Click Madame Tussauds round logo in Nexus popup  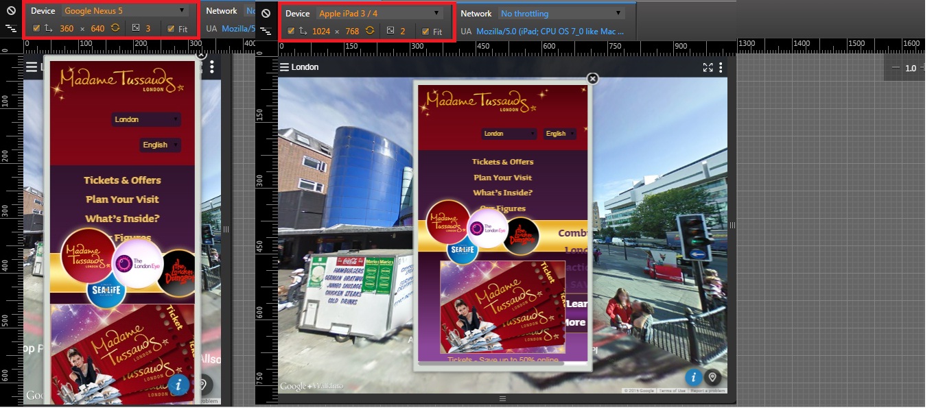pyautogui.click(x=88, y=256)
